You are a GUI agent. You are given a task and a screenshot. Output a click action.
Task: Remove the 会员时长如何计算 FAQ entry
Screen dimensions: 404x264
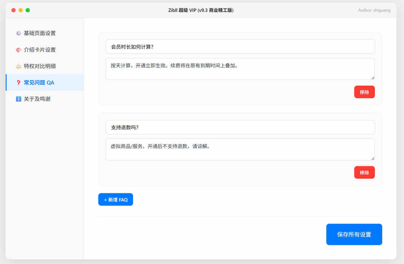pos(364,92)
